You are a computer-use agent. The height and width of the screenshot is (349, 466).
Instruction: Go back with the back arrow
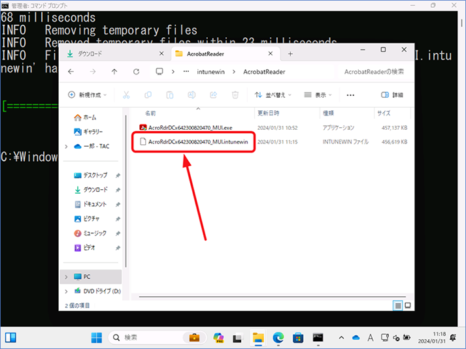71,72
